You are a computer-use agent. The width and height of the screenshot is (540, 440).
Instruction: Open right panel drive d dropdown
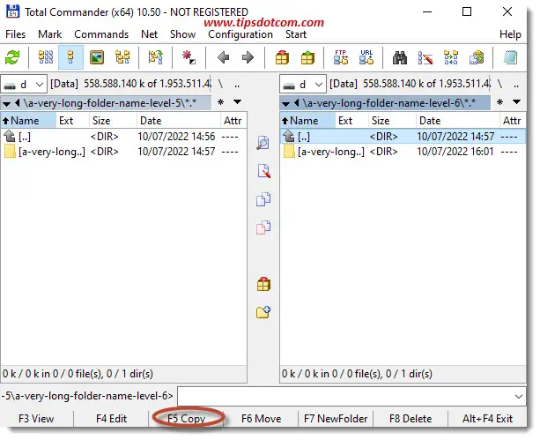303,84
